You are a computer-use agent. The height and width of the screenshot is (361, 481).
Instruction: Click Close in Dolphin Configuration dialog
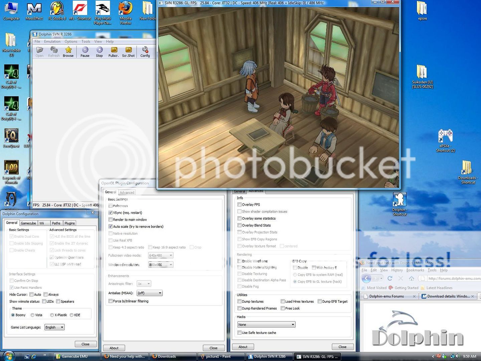(86, 344)
